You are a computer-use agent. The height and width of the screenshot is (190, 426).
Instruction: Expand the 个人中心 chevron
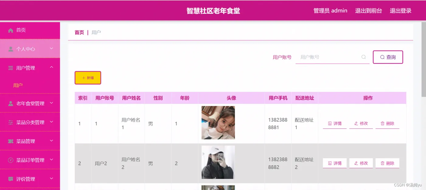pyautogui.click(x=51, y=48)
